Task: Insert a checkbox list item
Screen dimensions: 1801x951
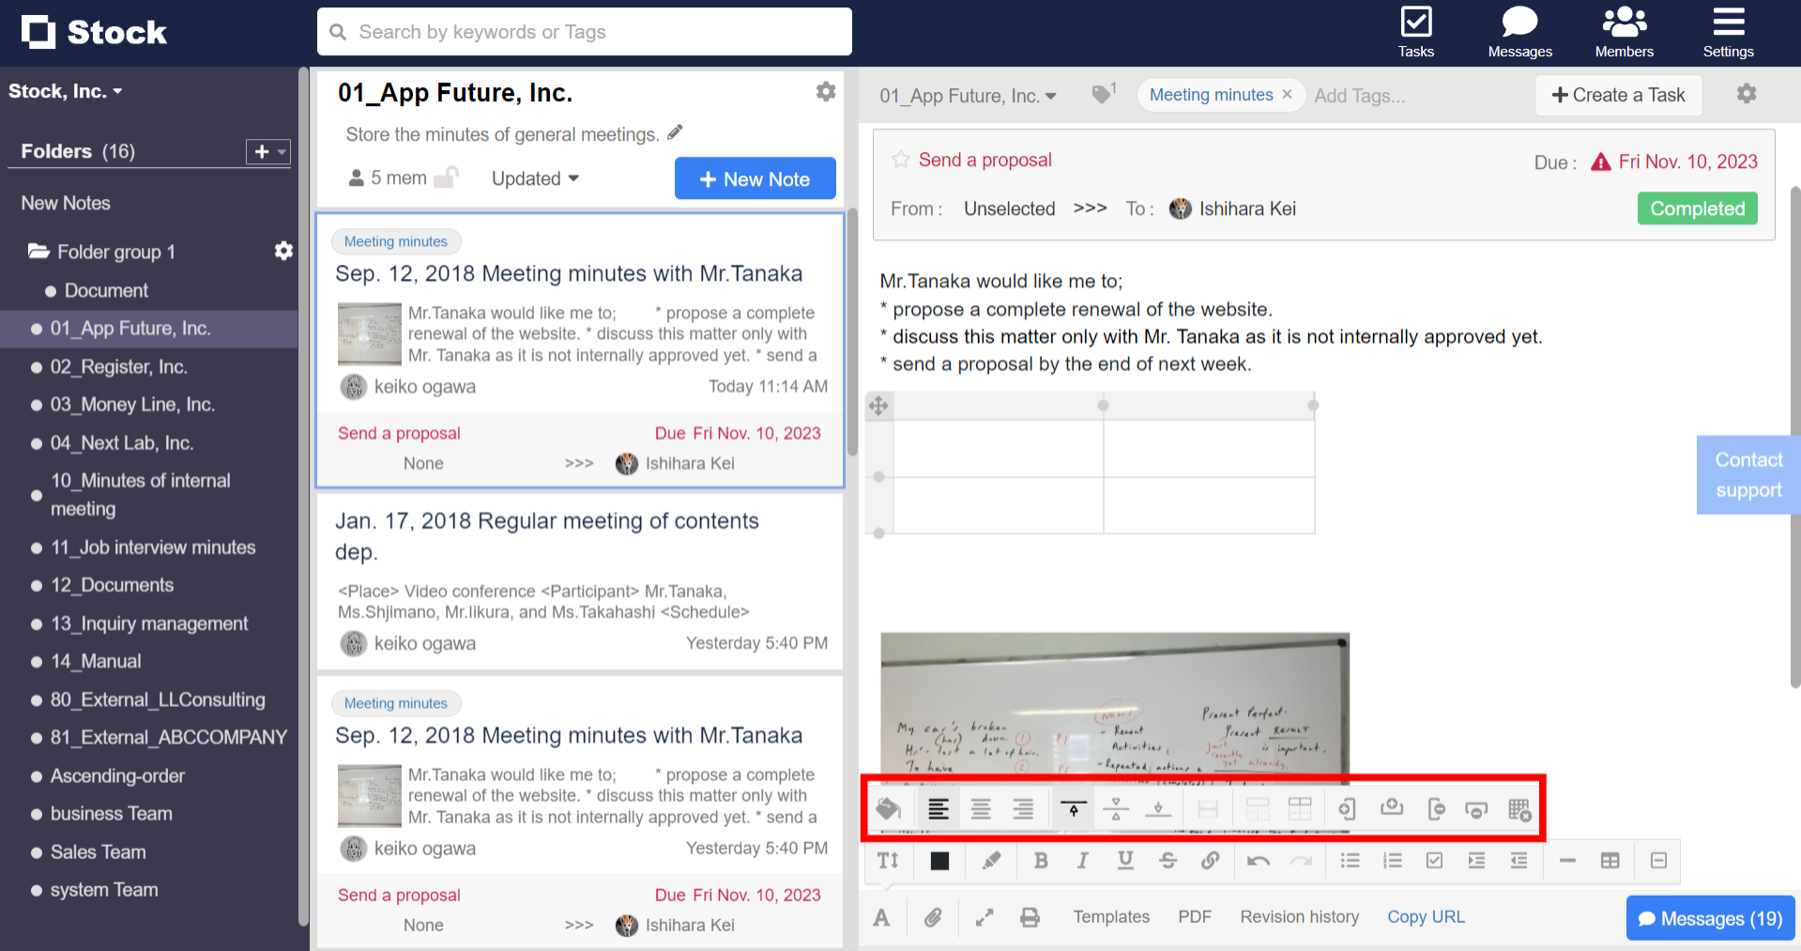Action: tap(1434, 861)
